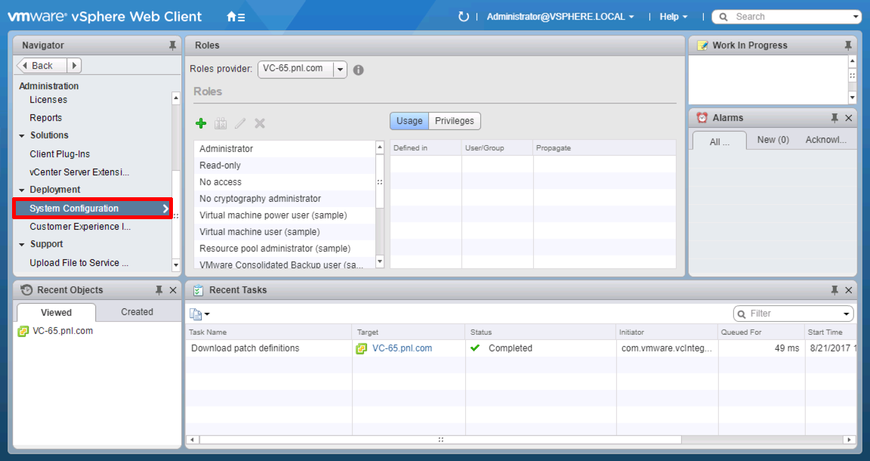Viewport: 870px width, 461px height.
Task: Click Recent Tasks horizontal scrollbar right arrow
Action: point(849,439)
